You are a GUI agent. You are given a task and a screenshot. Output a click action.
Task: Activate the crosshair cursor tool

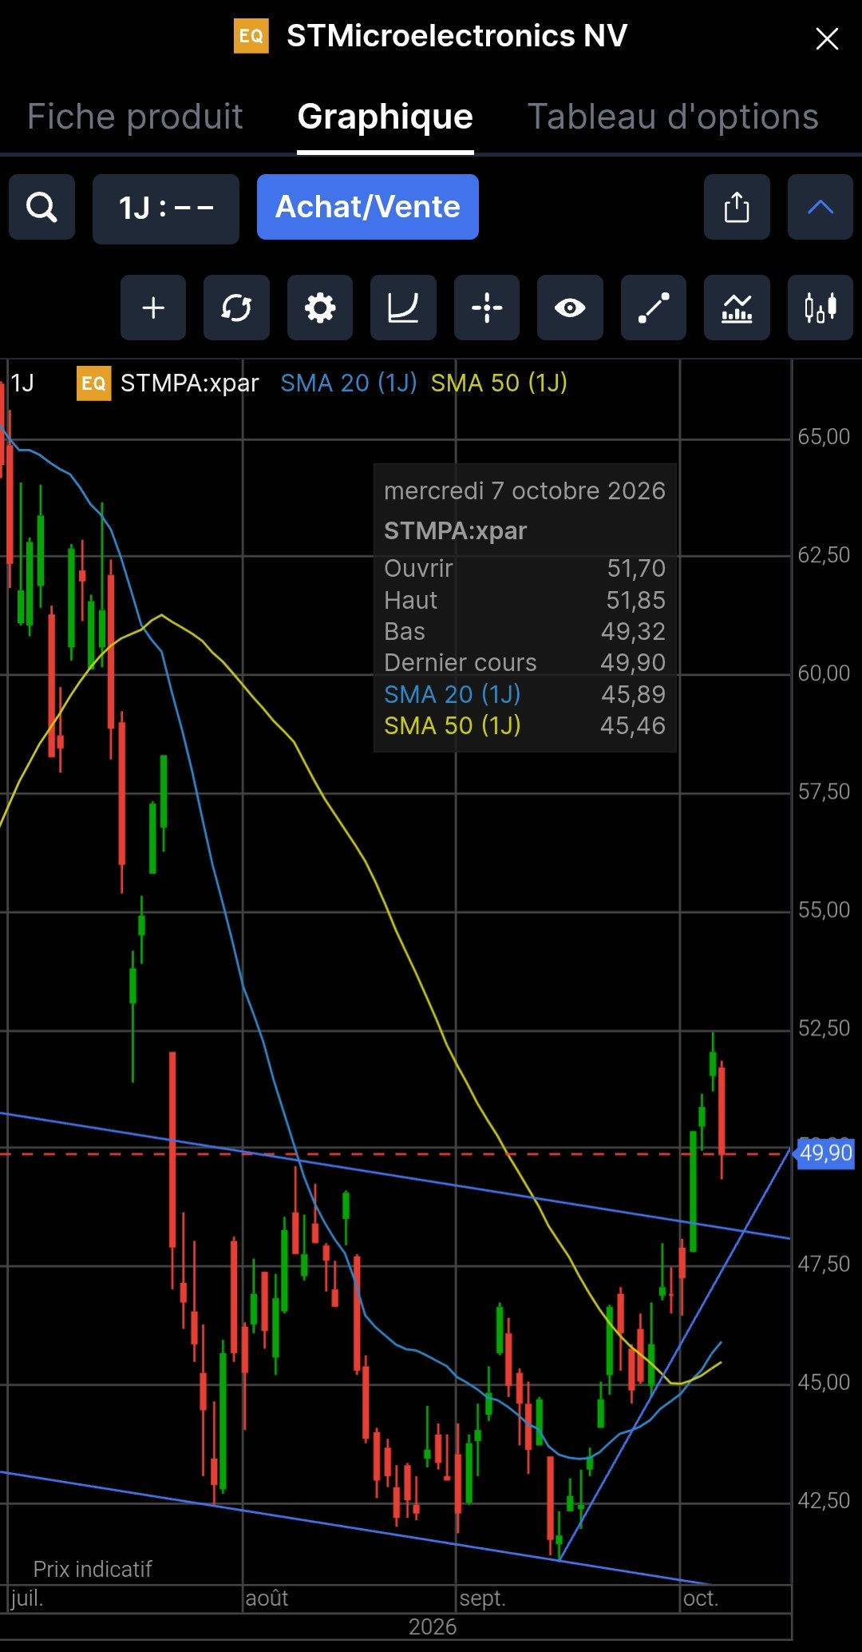pyautogui.click(x=487, y=308)
